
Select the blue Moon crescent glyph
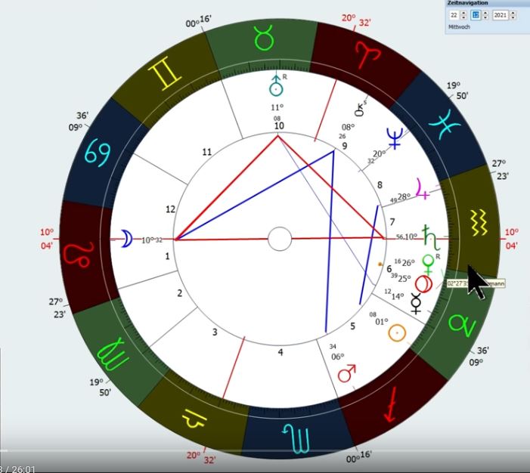(x=127, y=239)
